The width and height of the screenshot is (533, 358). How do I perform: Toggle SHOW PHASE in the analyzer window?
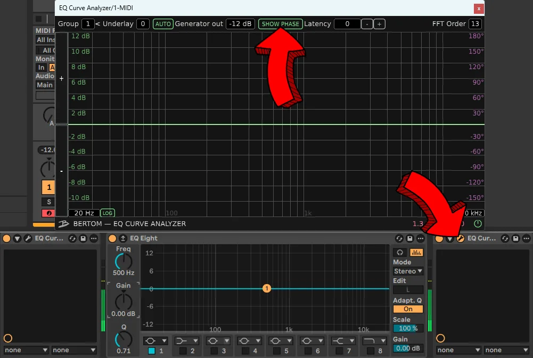280,23
